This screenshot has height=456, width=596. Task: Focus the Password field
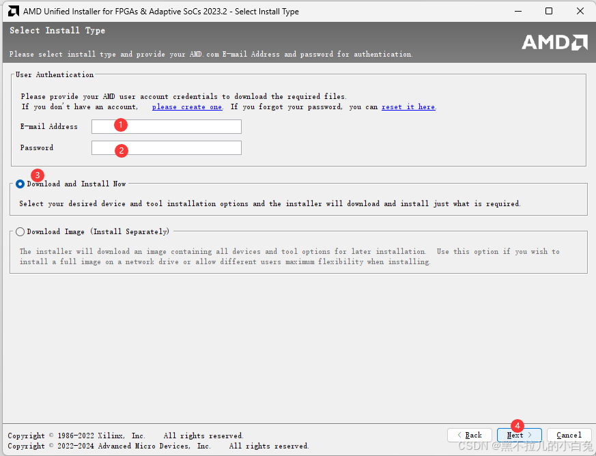tap(167, 148)
